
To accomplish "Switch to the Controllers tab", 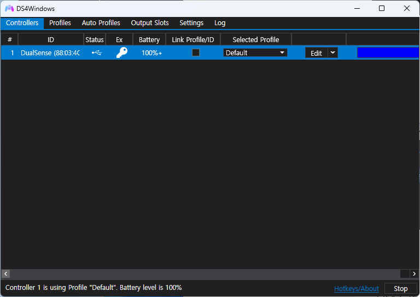I will coord(22,23).
